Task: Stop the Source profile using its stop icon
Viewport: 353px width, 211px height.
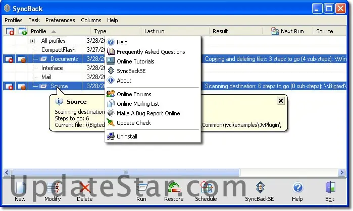Action: click(x=9, y=86)
